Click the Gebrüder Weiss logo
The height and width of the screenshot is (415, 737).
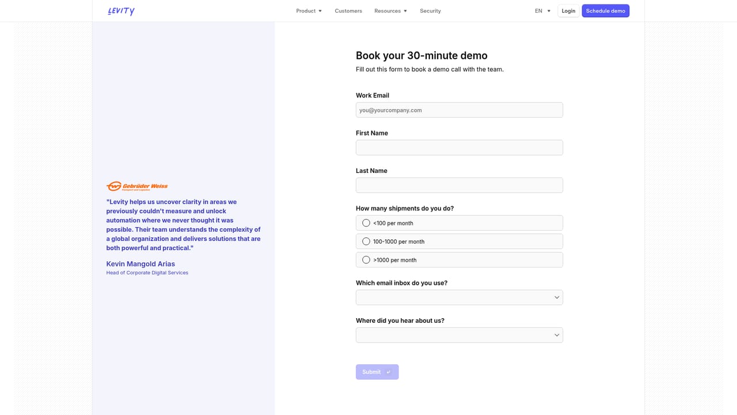click(137, 186)
